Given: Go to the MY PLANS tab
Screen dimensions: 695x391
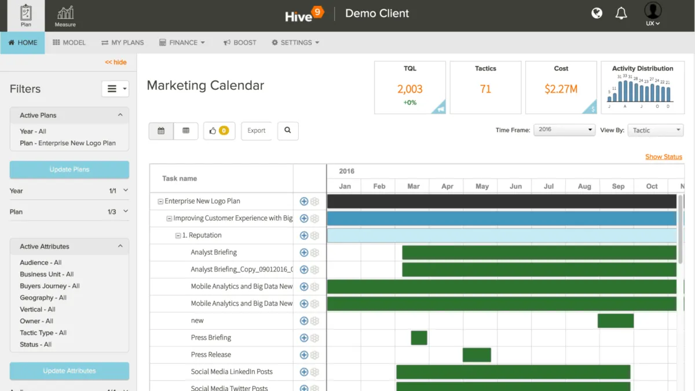Looking at the screenshot, I should click(x=122, y=42).
